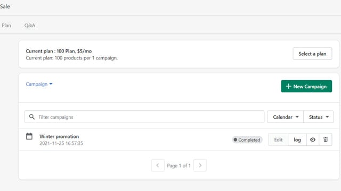
Task: Expand the Campaign dropdown menu
Action: pyautogui.click(x=39, y=84)
